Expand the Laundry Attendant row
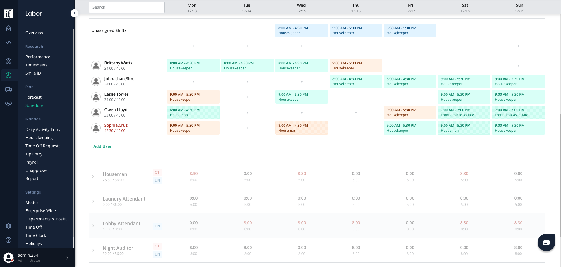The height and width of the screenshot is (267, 561). click(93, 201)
